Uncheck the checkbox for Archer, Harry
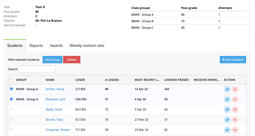 click(11, 89)
